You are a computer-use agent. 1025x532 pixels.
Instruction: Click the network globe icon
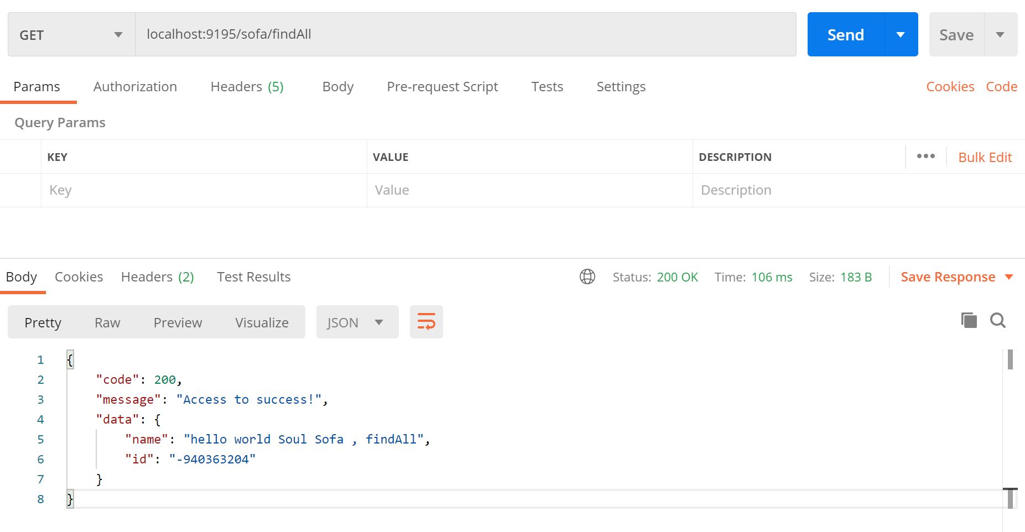pyautogui.click(x=587, y=277)
